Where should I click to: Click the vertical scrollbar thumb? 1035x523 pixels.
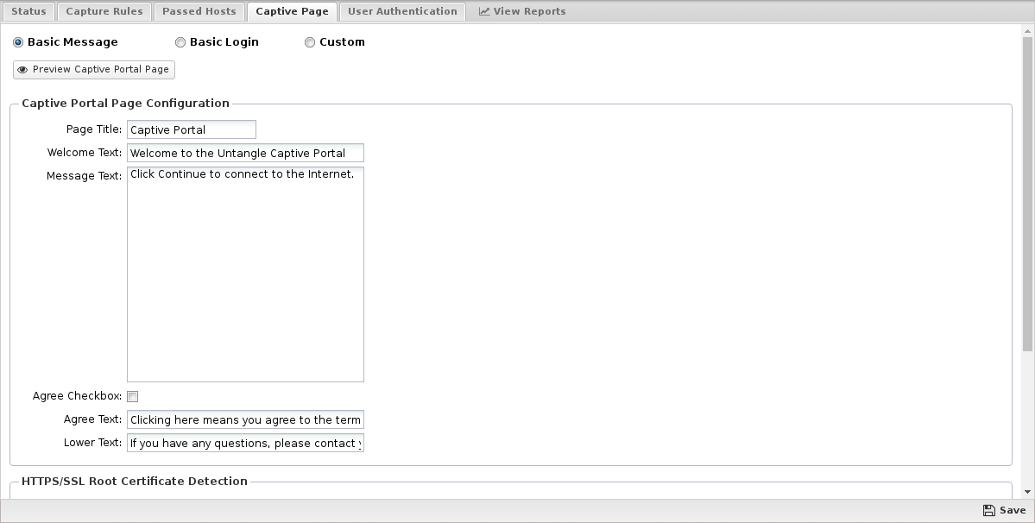pyautogui.click(x=1027, y=194)
